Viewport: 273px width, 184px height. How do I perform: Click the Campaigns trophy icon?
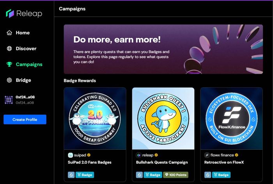pyautogui.click(x=9, y=64)
